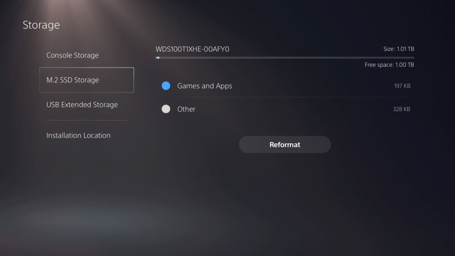Select M.2 SSD Storage menu item

pyautogui.click(x=87, y=80)
